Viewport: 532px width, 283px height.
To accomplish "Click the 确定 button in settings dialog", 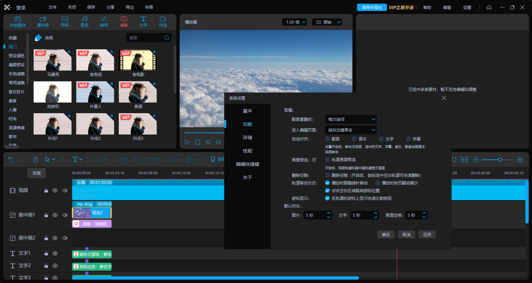I will pos(386,235).
